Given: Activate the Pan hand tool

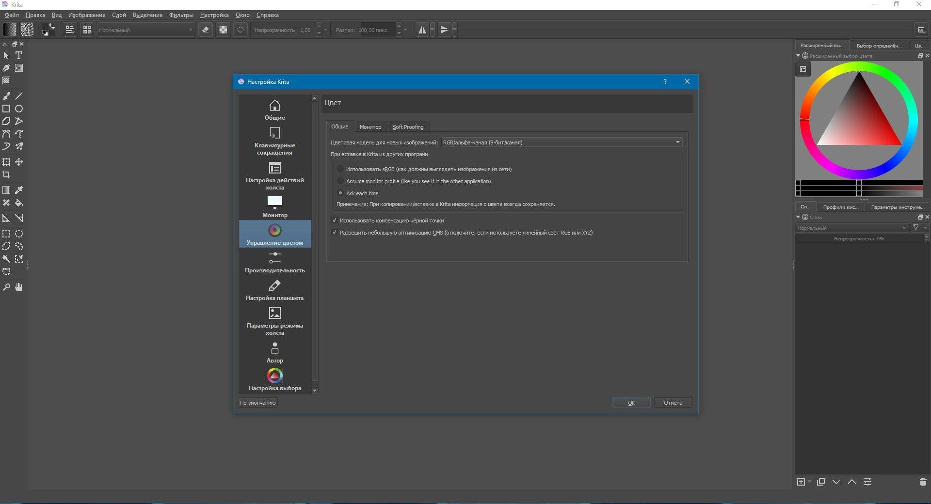Looking at the screenshot, I should 19,287.
